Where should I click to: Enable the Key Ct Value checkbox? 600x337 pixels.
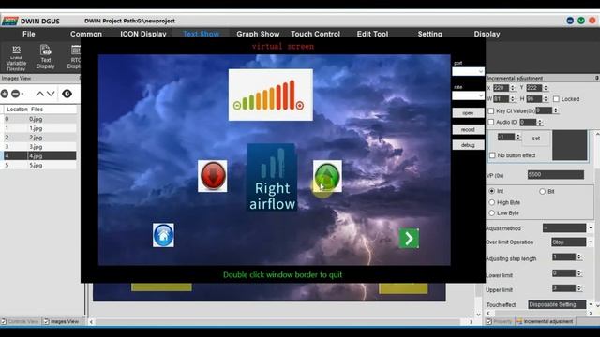[491, 110]
